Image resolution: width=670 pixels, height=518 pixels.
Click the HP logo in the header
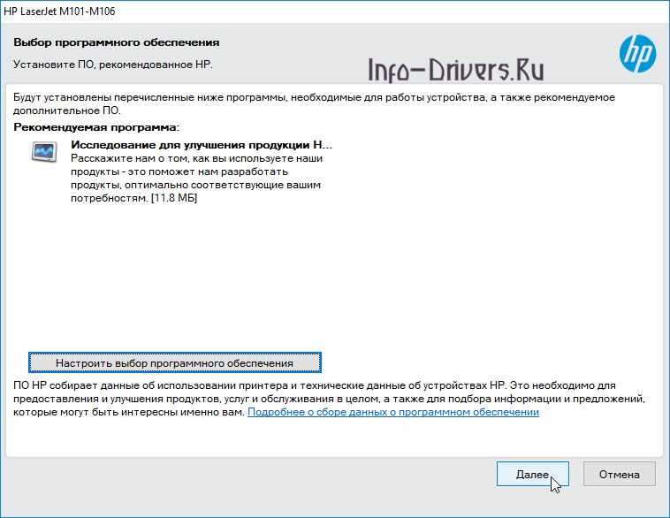[637, 54]
